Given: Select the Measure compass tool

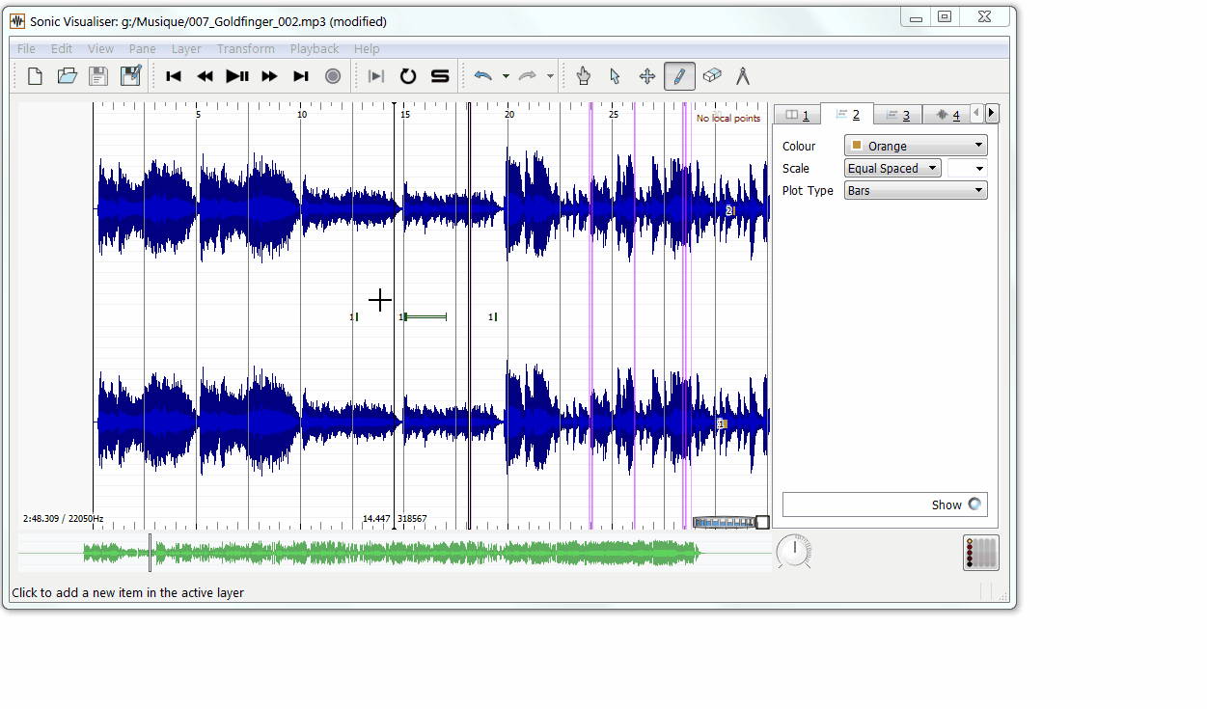Looking at the screenshot, I should [743, 76].
